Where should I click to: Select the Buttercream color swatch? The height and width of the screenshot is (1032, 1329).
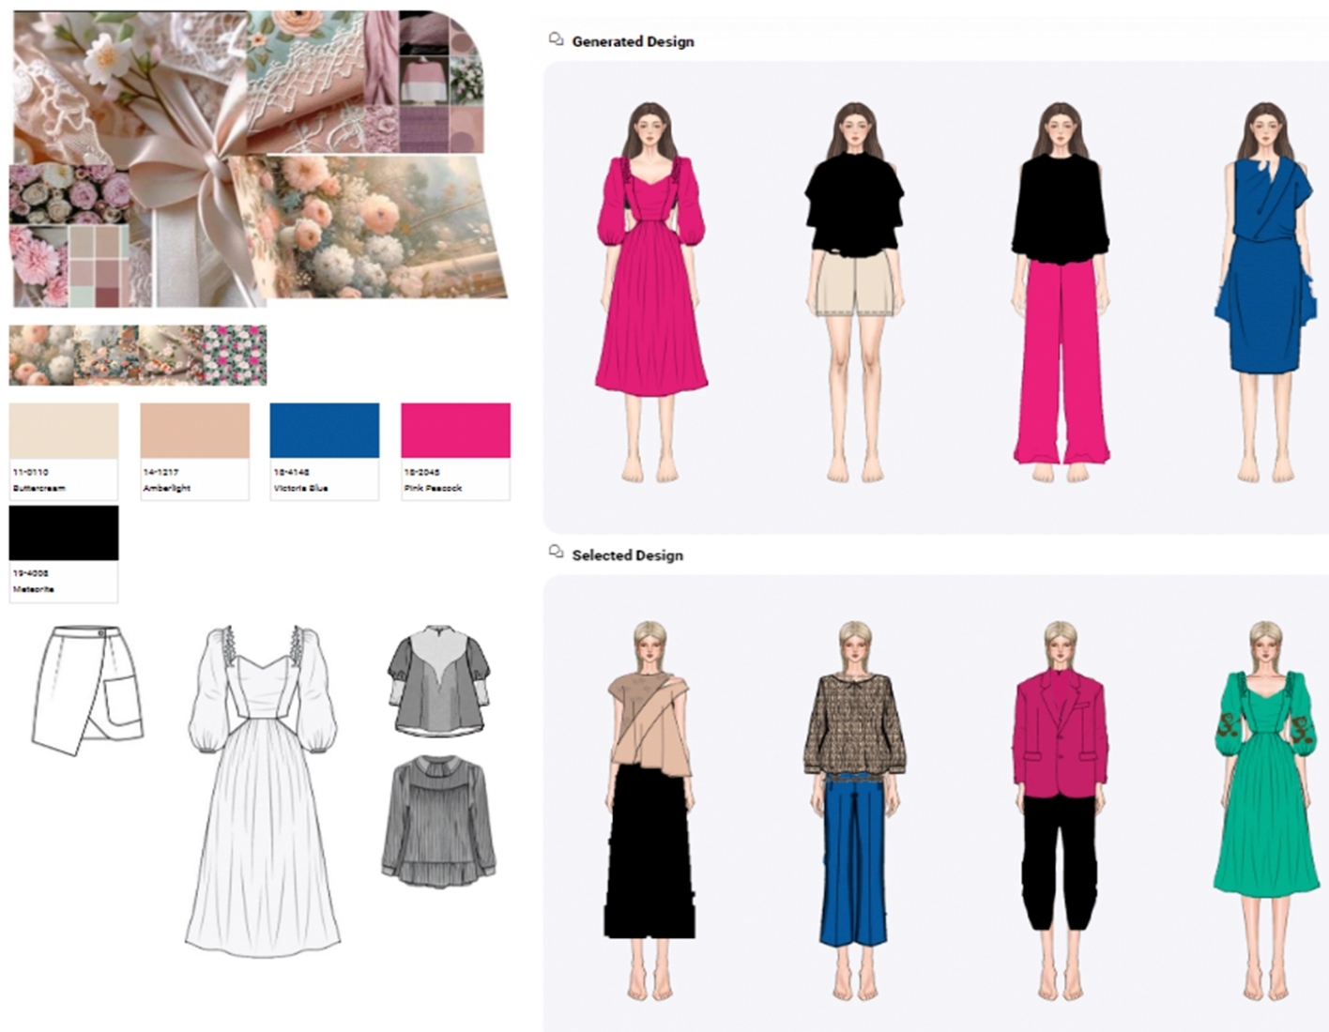coord(64,431)
